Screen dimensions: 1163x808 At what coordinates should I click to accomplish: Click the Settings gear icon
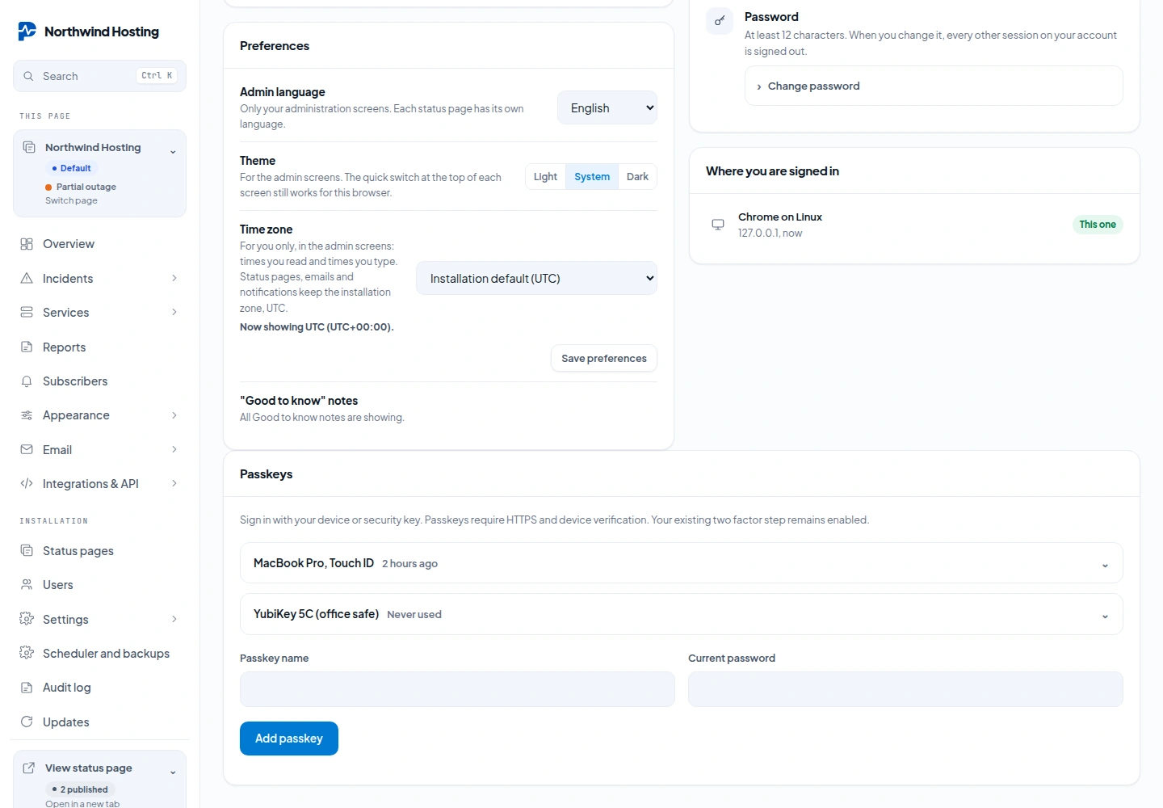click(27, 619)
